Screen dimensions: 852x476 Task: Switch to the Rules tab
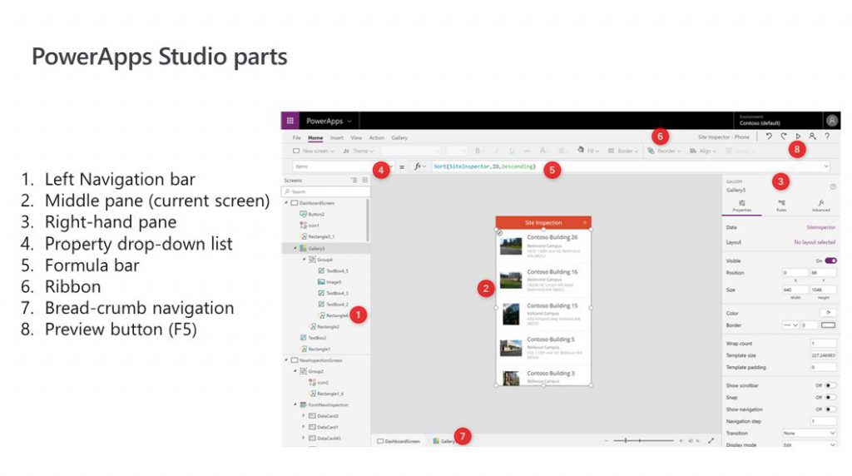click(781, 206)
